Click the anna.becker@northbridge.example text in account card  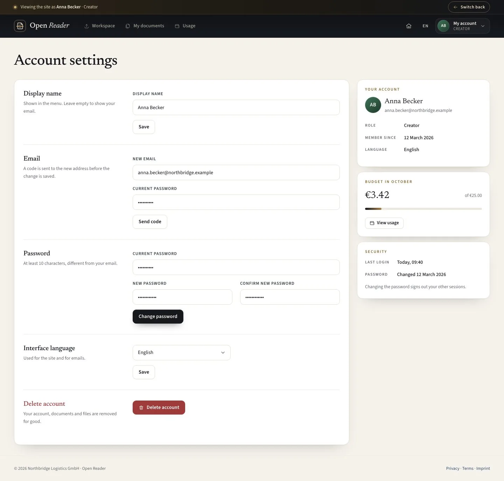pos(418,111)
